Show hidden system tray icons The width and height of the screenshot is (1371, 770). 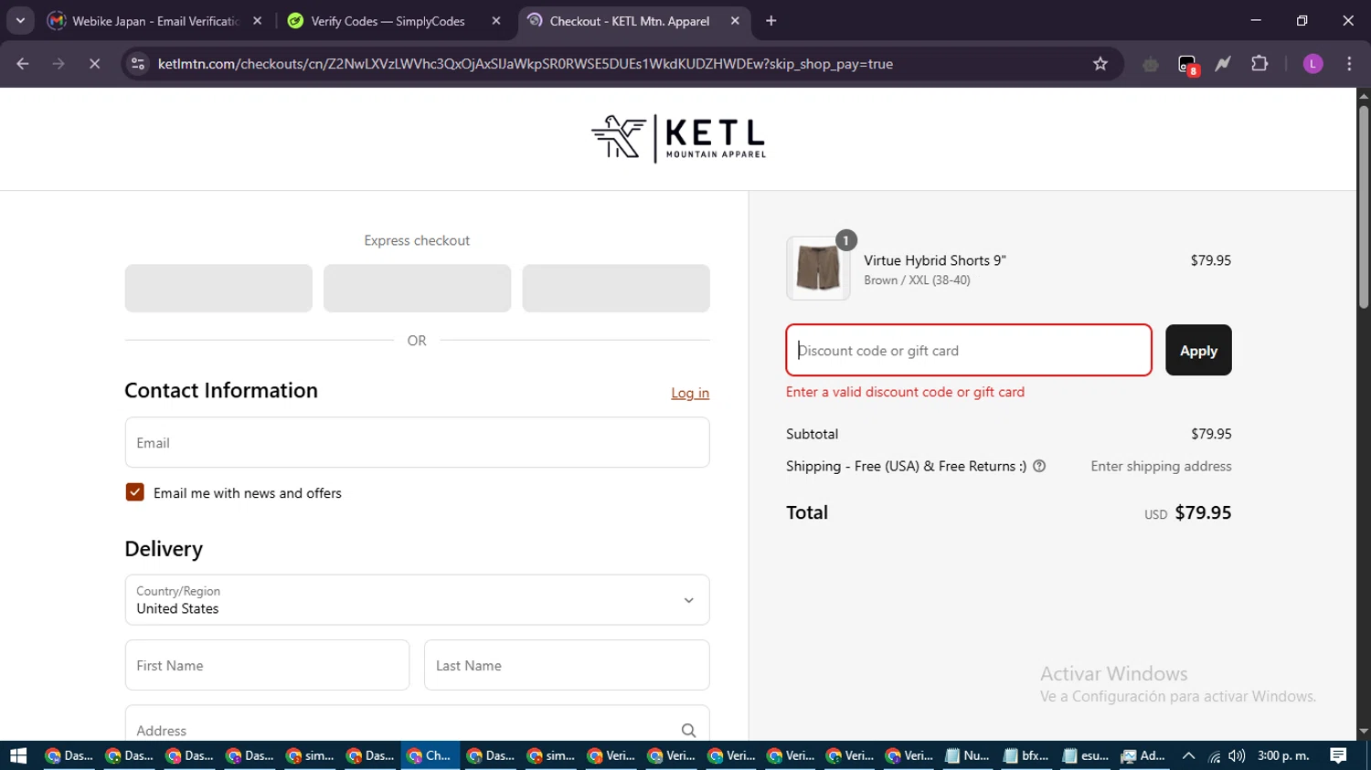click(x=1188, y=755)
